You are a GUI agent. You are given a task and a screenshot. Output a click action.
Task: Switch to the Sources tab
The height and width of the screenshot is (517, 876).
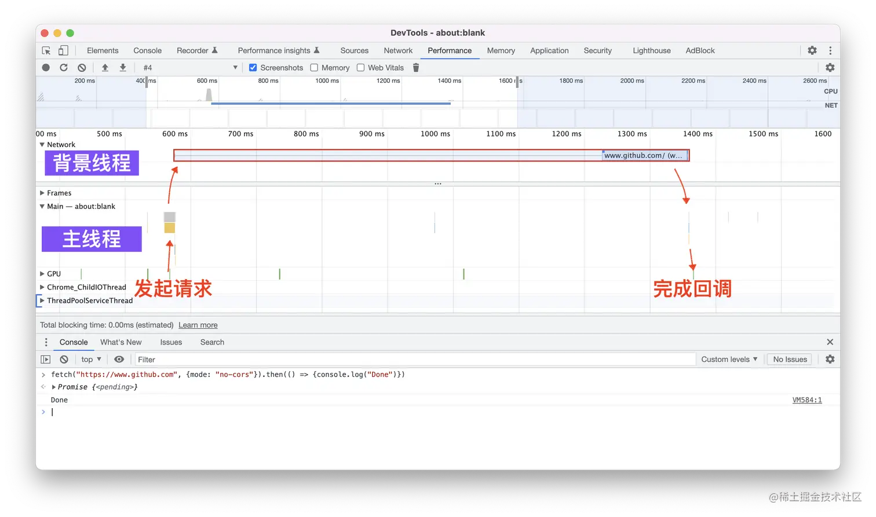click(355, 50)
